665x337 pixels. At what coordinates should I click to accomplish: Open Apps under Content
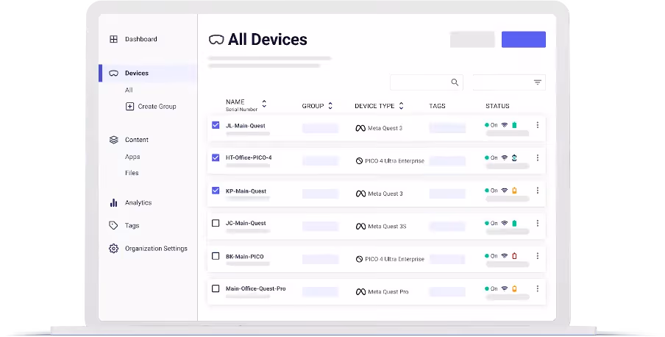pyautogui.click(x=132, y=157)
